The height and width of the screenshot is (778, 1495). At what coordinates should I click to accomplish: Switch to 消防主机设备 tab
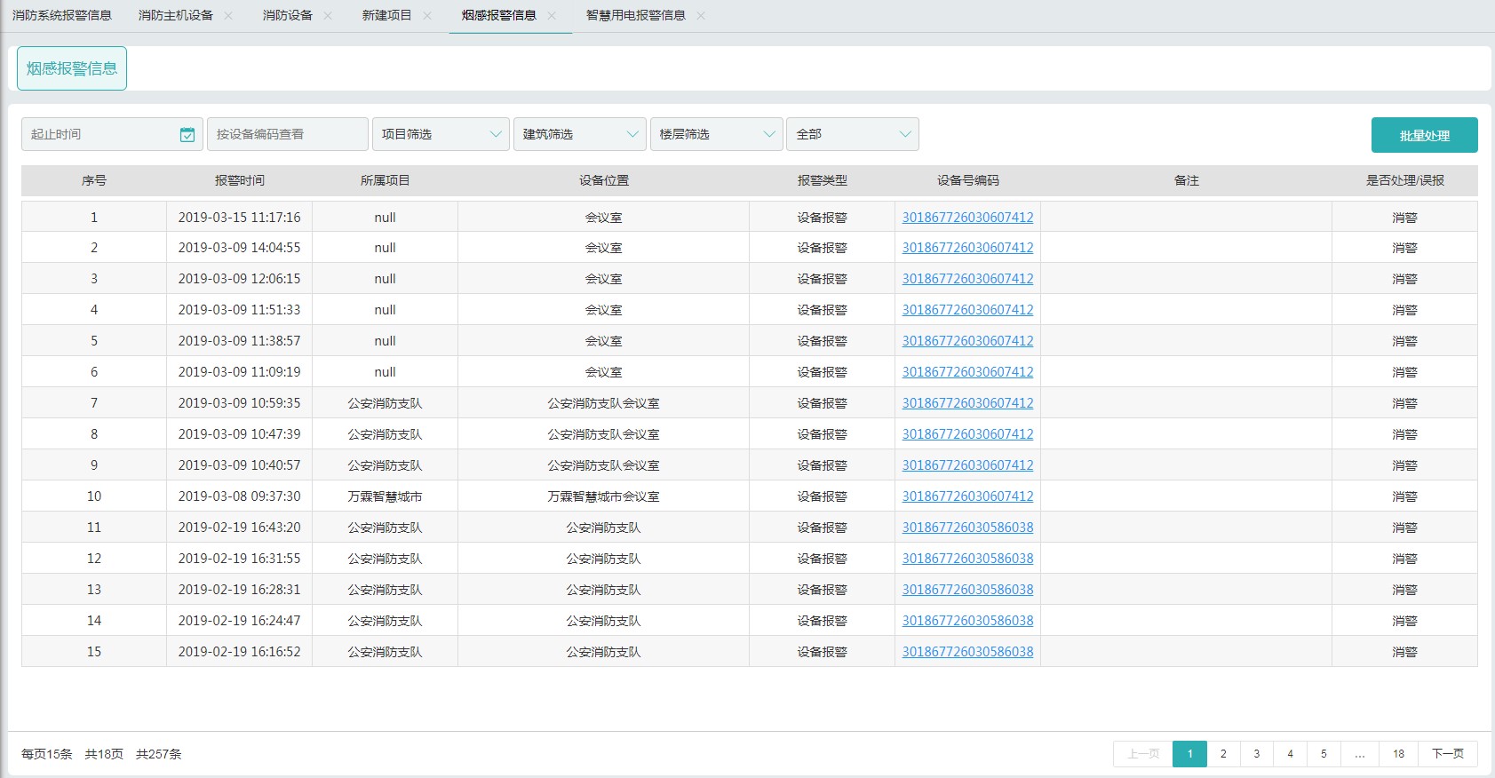pyautogui.click(x=176, y=15)
